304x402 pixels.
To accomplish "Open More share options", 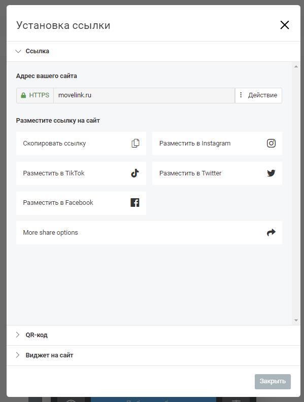I will pos(149,233).
